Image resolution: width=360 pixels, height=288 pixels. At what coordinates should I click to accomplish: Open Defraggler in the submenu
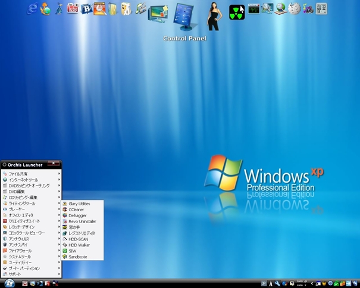(82, 215)
